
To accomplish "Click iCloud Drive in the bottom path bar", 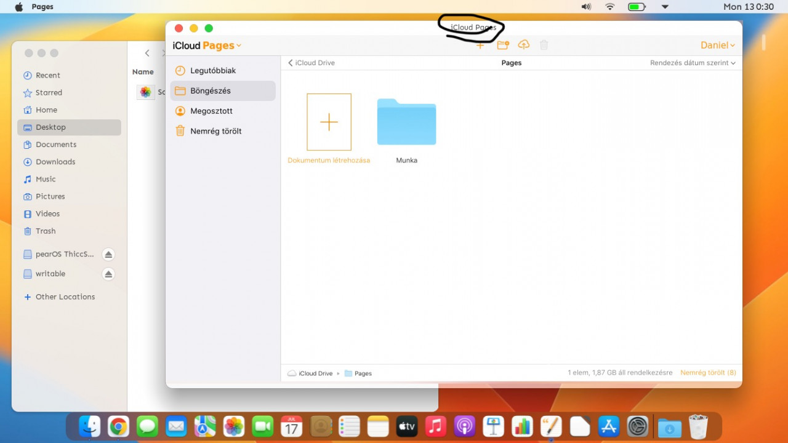I will click(310, 373).
